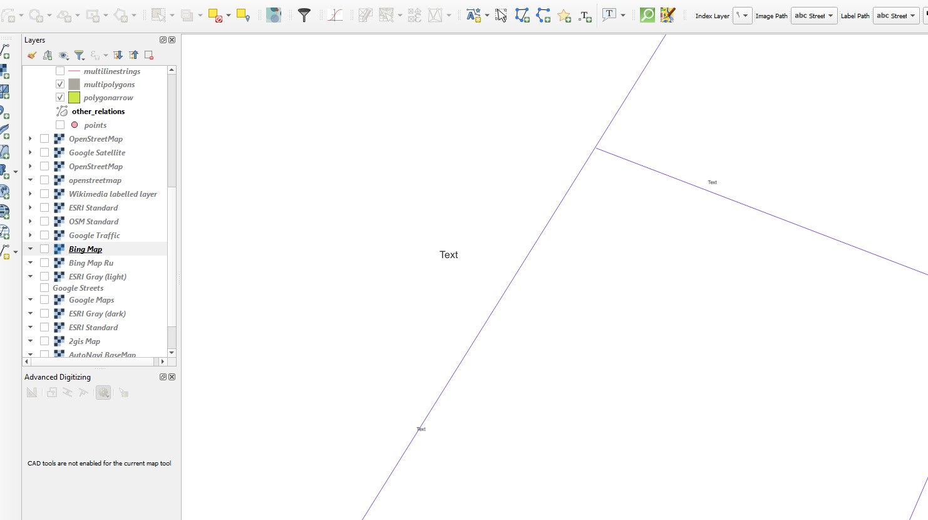Activate the Select Annotation arrow tool
Image resolution: width=928 pixels, height=520 pixels.
[501, 16]
